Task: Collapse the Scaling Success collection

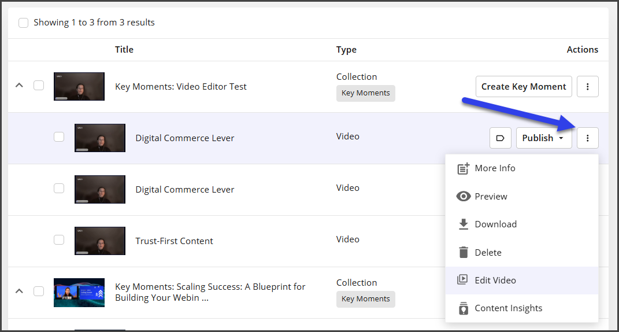Action: [x=19, y=291]
